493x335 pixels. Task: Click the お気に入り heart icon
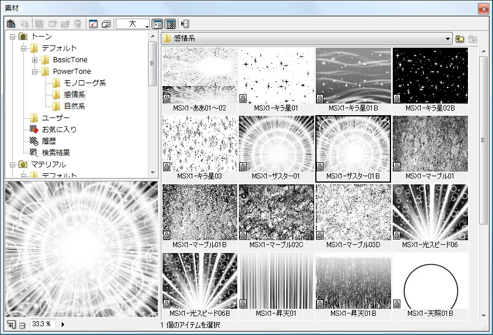[x=34, y=129]
